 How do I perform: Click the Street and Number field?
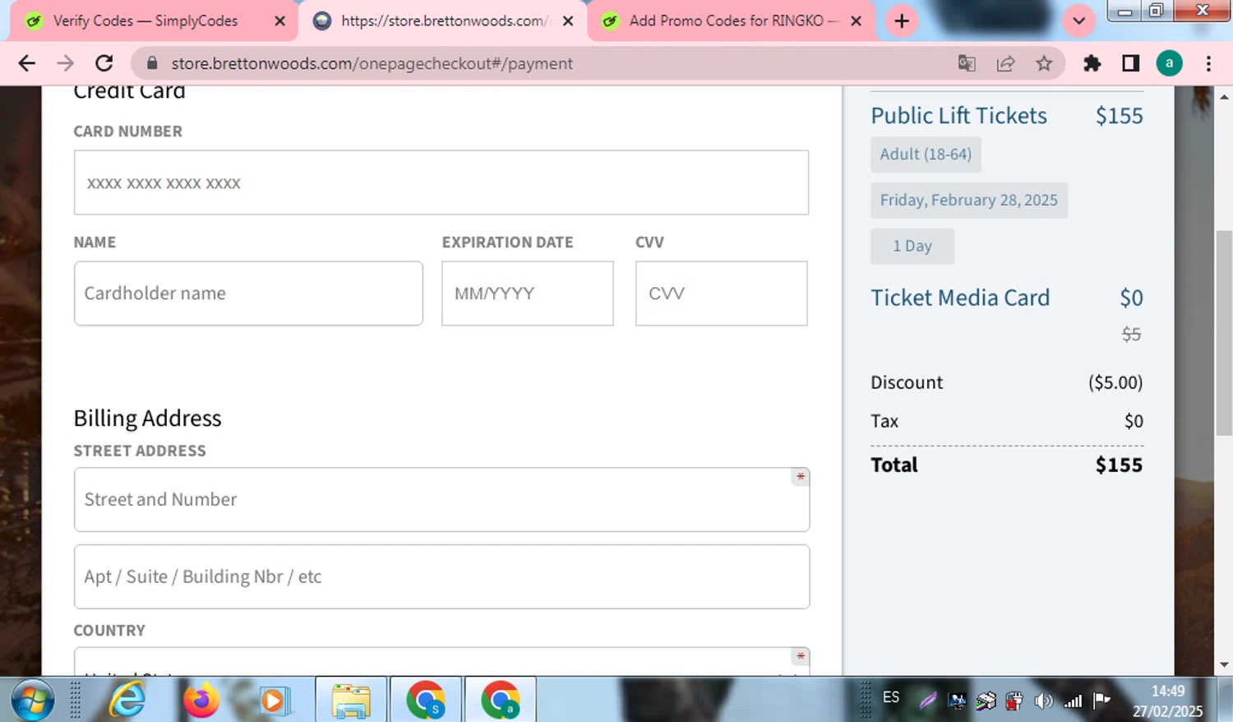[441, 500]
